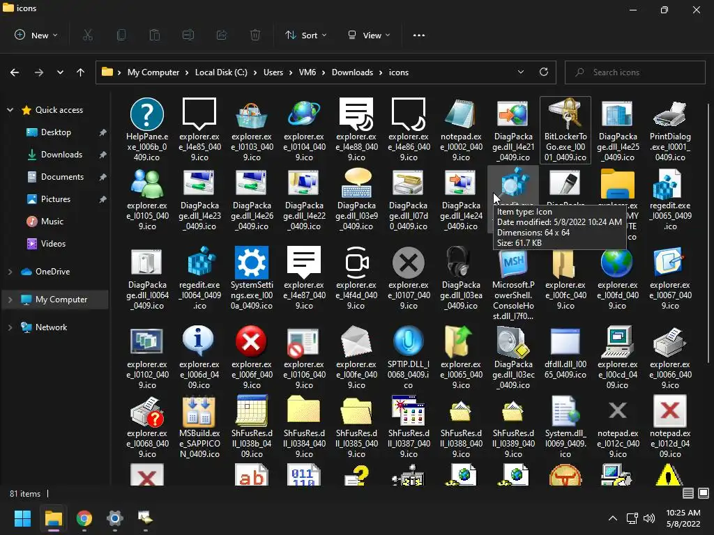Select the PrintDialog.exe_I0001_0409.ico printer file

[670, 130]
